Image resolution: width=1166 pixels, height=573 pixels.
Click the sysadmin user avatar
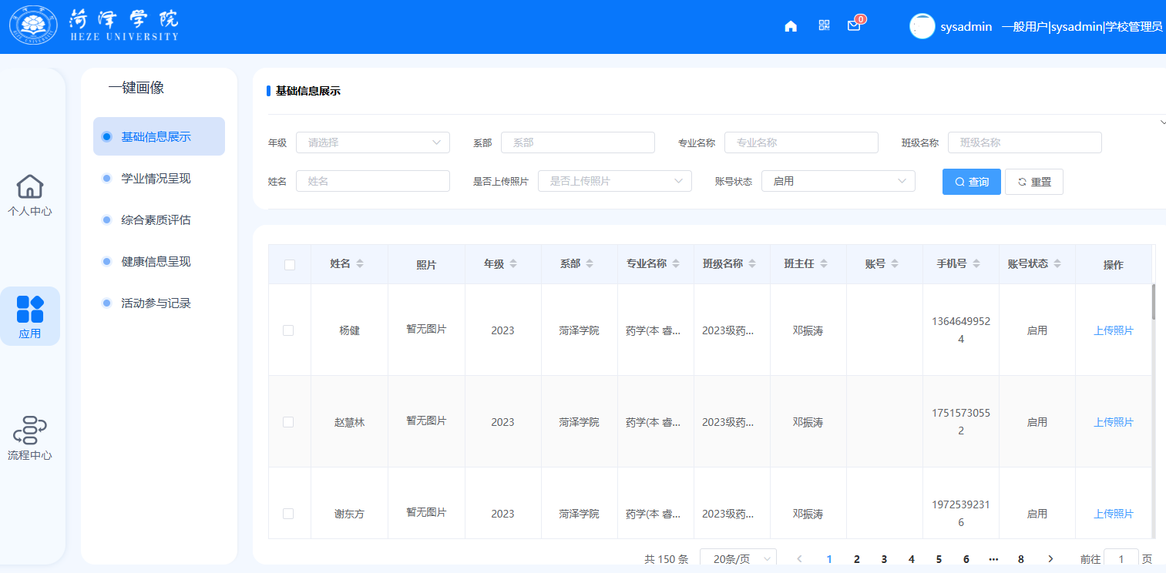922,26
